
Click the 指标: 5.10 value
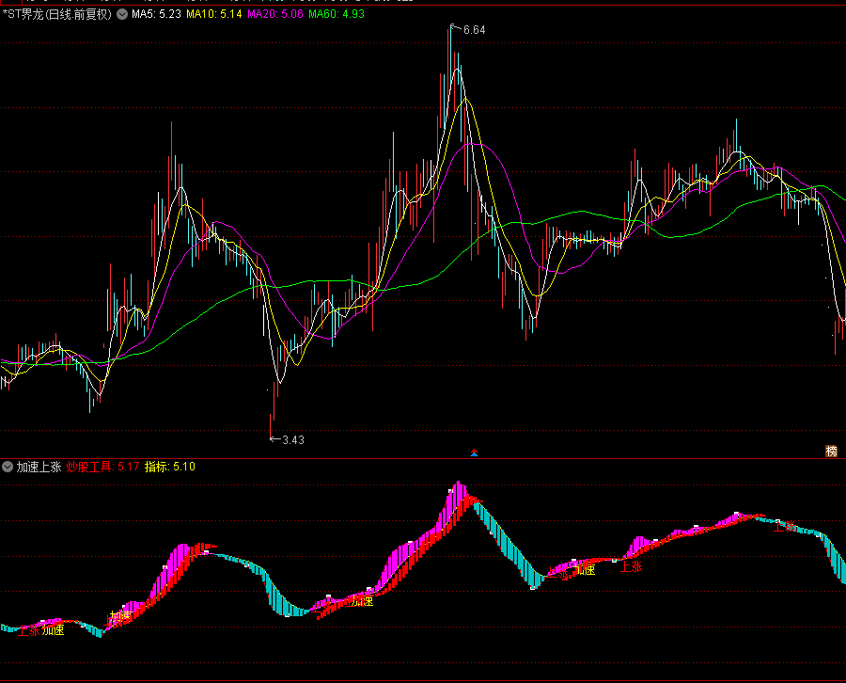[170, 467]
